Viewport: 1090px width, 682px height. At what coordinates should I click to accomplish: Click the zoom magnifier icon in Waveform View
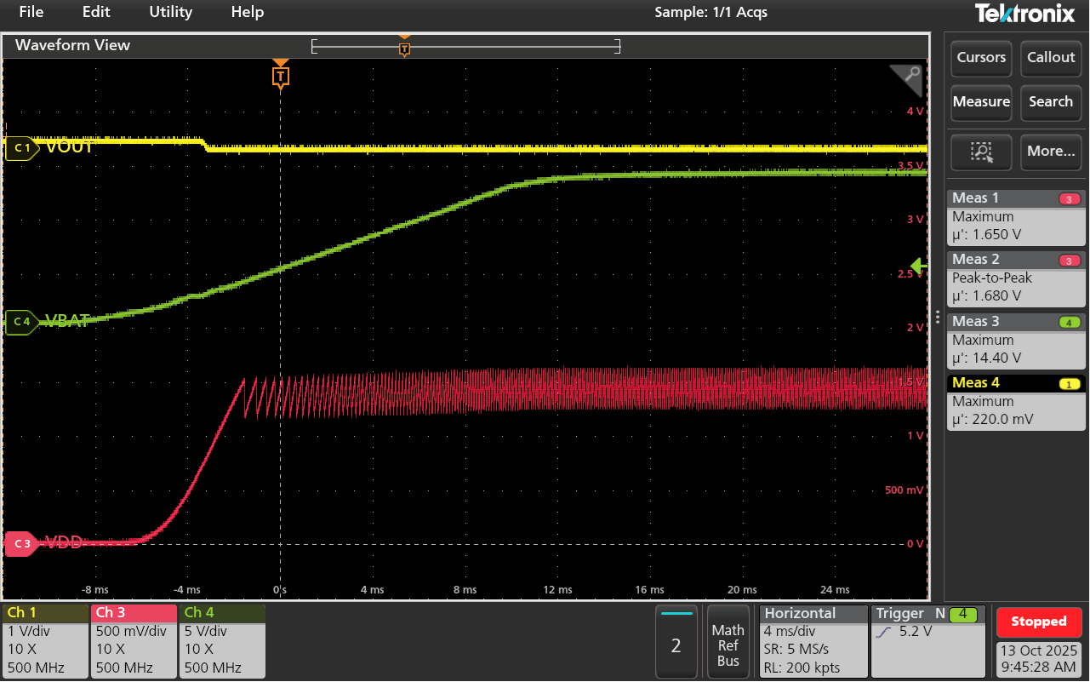(908, 78)
